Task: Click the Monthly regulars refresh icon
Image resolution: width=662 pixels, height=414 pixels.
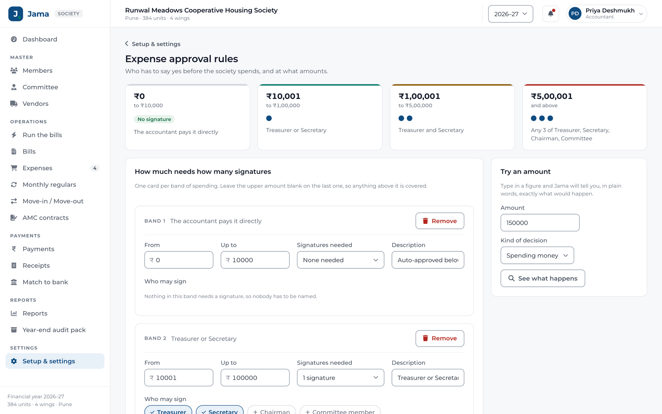Action: (x=14, y=184)
